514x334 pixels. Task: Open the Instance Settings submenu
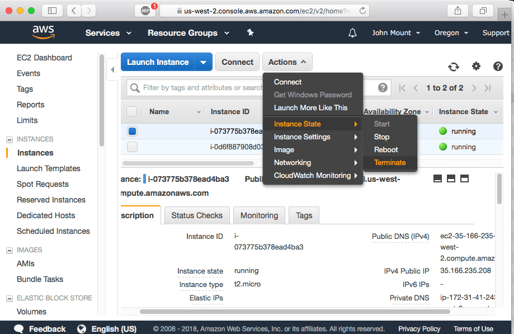tap(313, 137)
